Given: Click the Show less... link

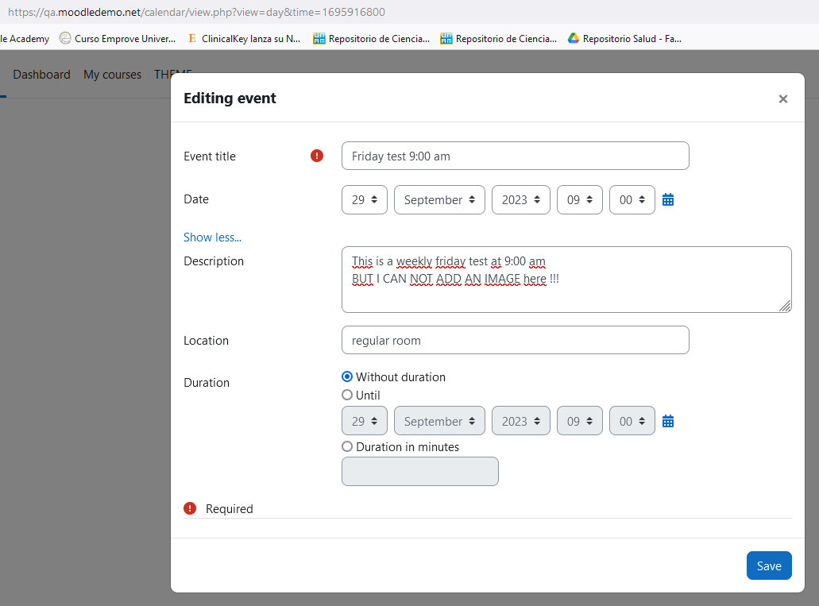Looking at the screenshot, I should tap(212, 237).
